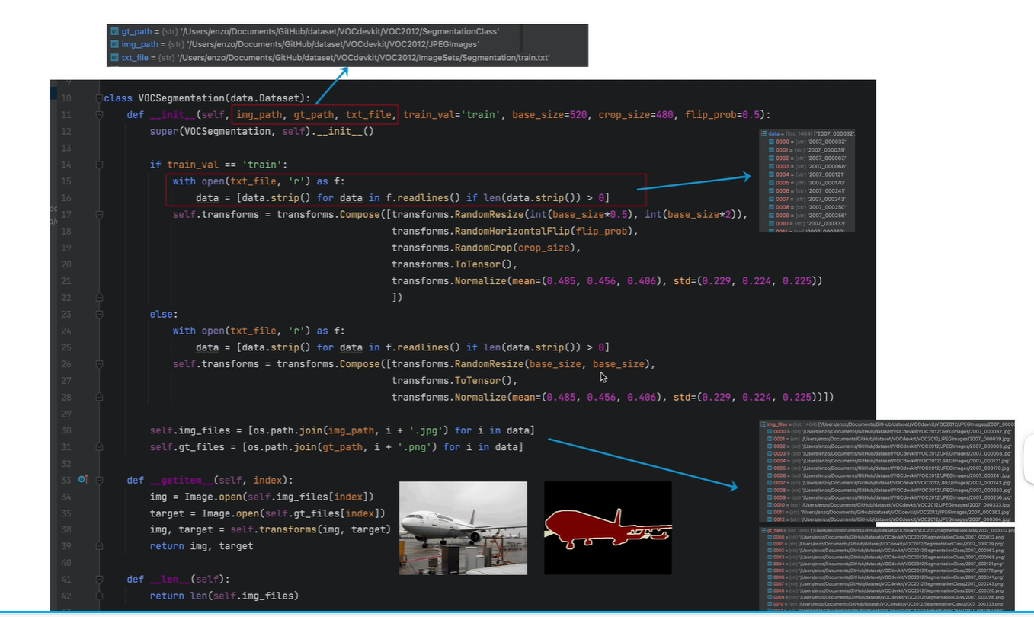This screenshot has height=617, width=1034.
Task: Click the txt_file variable icon in debugger
Action: 115,57
